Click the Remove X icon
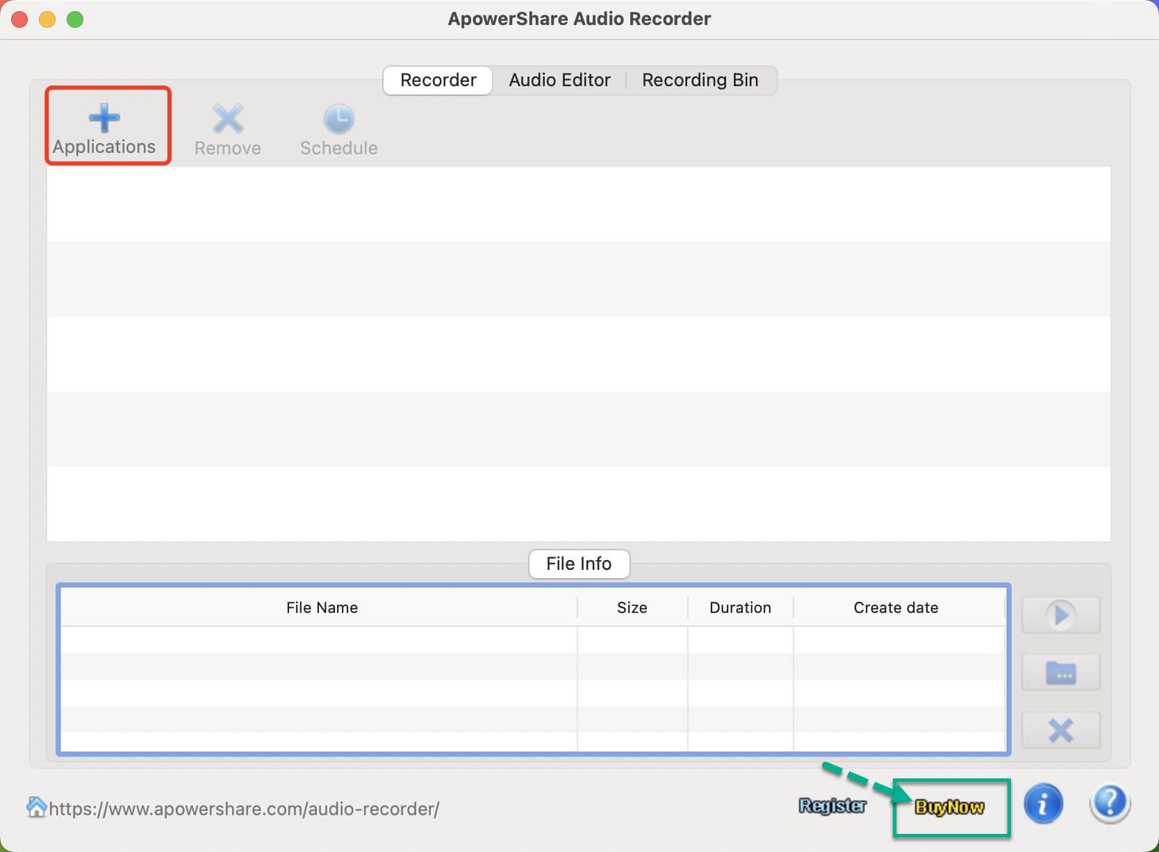The image size is (1159, 852). (x=227, y=119)
